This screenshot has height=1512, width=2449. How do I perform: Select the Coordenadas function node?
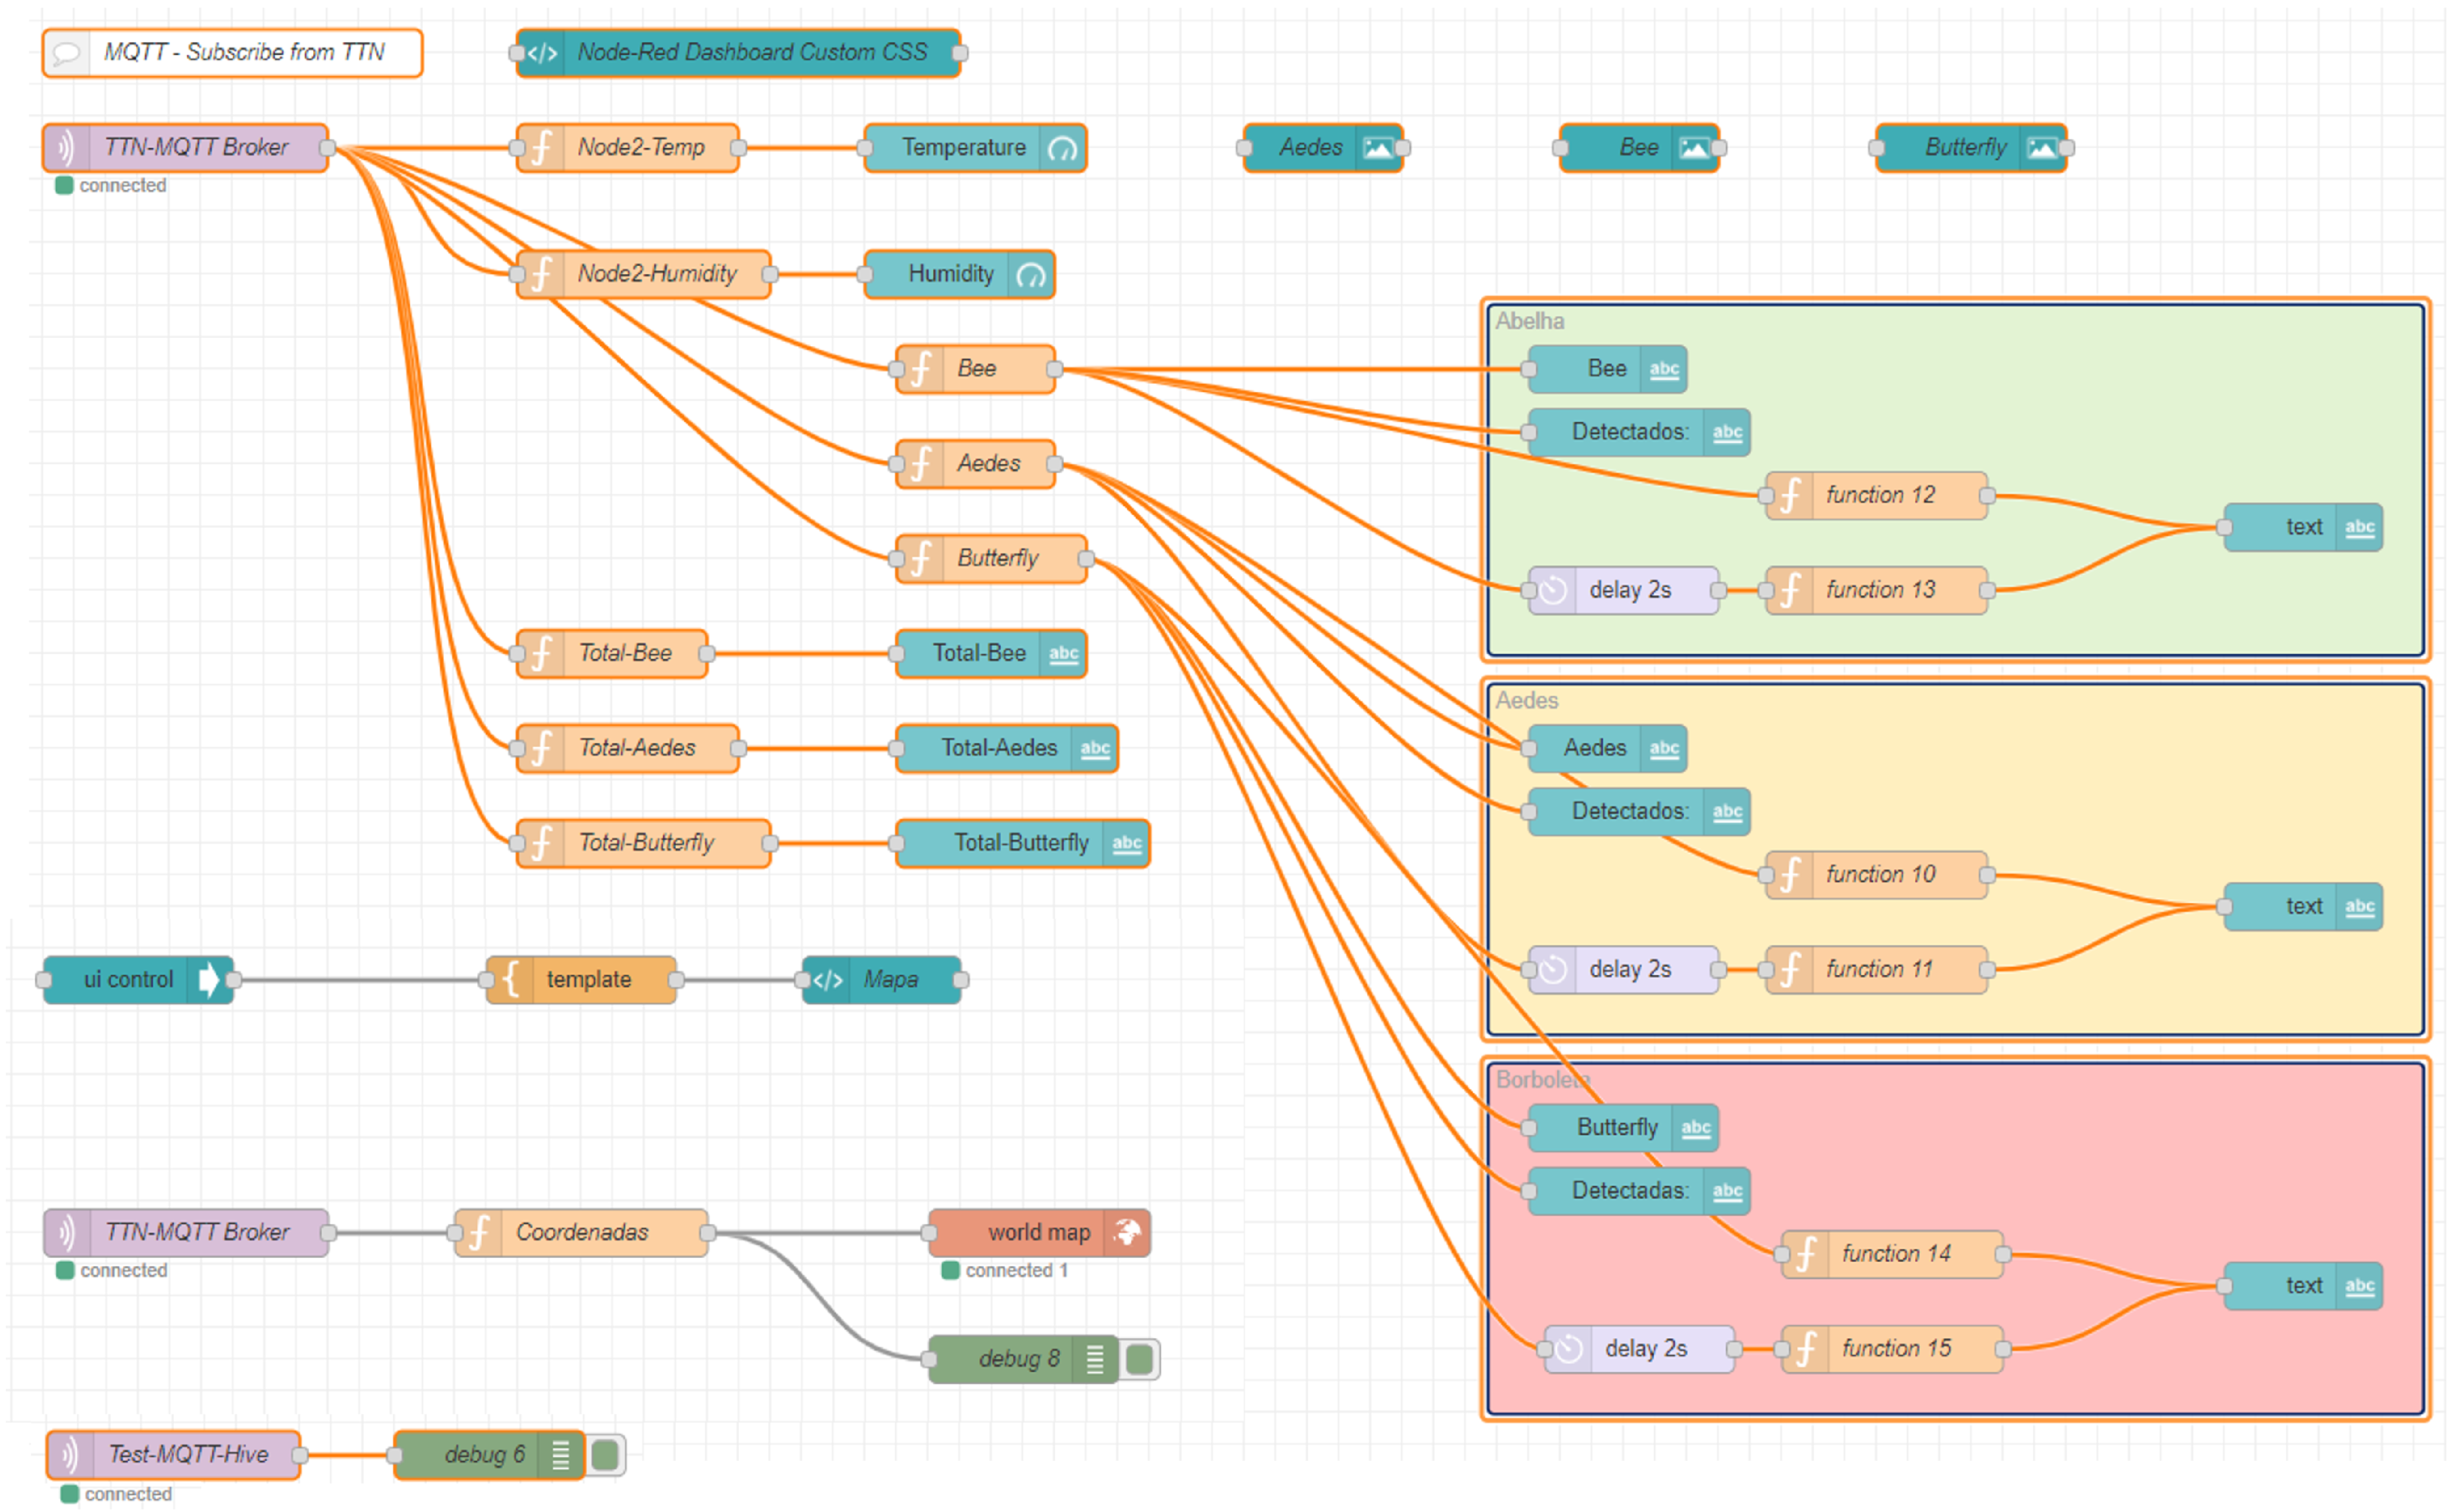coord(582,1232)
